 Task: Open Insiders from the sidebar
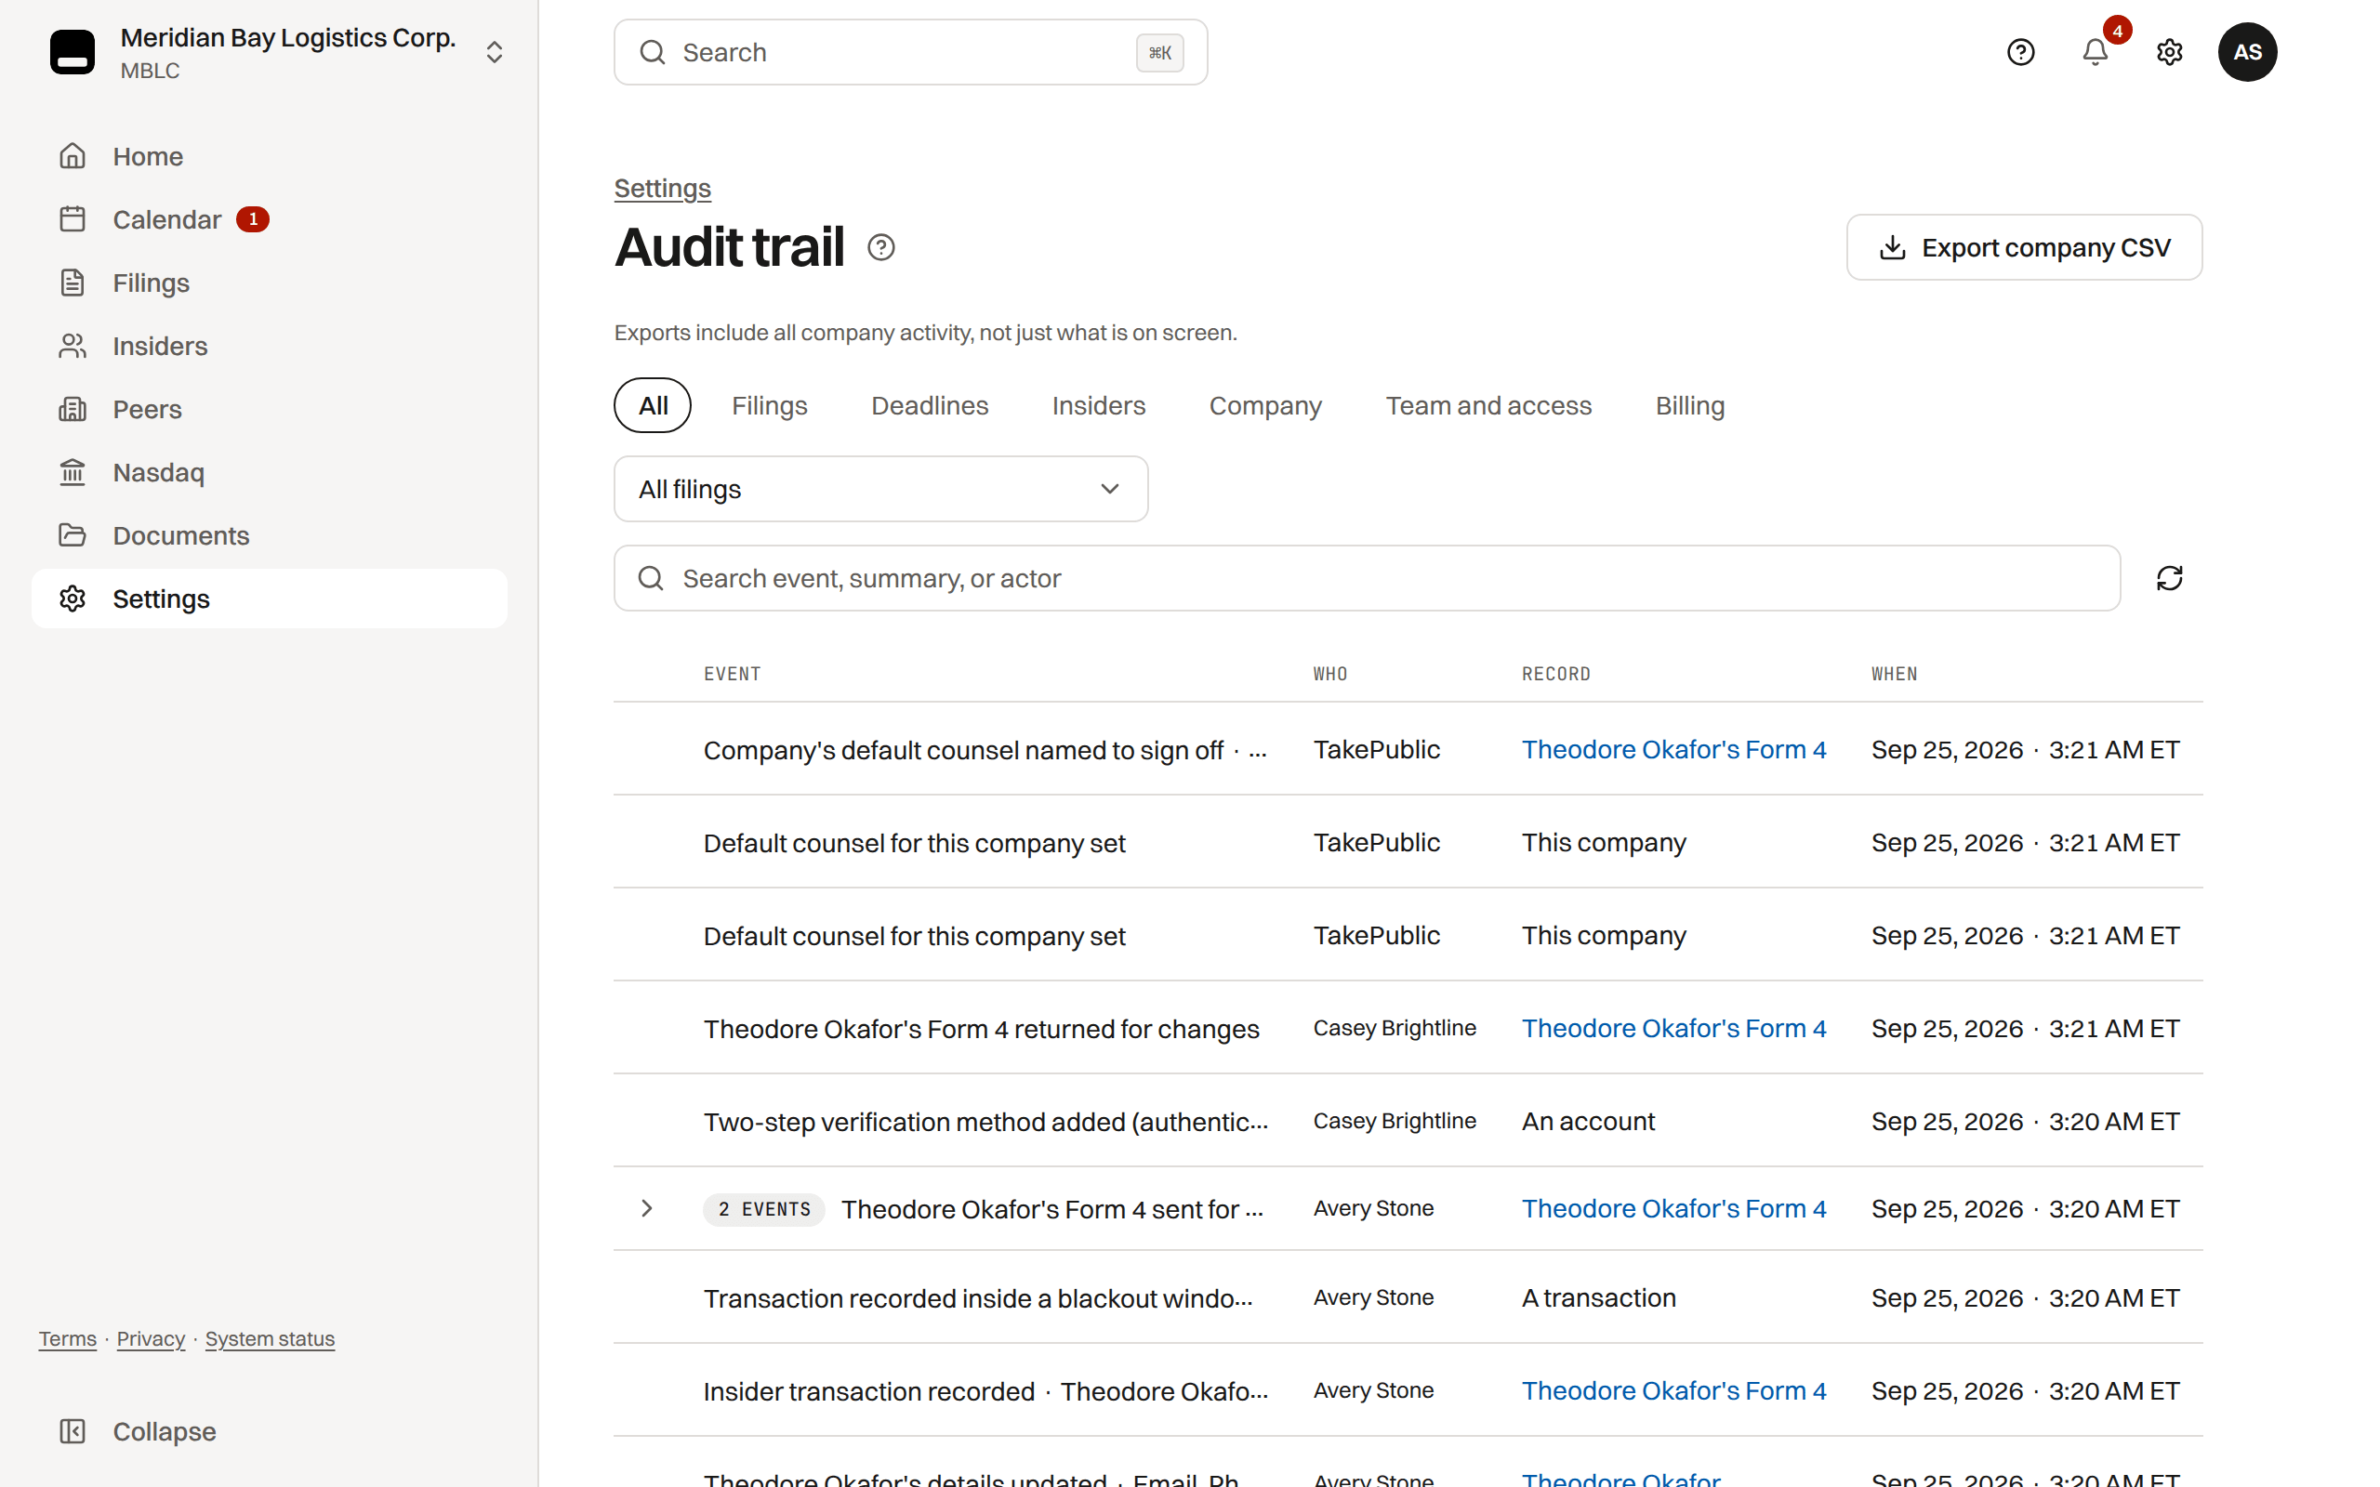269,346
